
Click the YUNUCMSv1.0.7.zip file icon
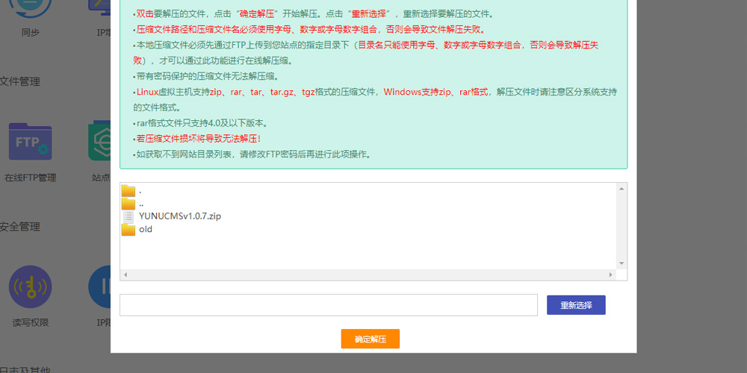pyautogui.click(x=128, y=216)
